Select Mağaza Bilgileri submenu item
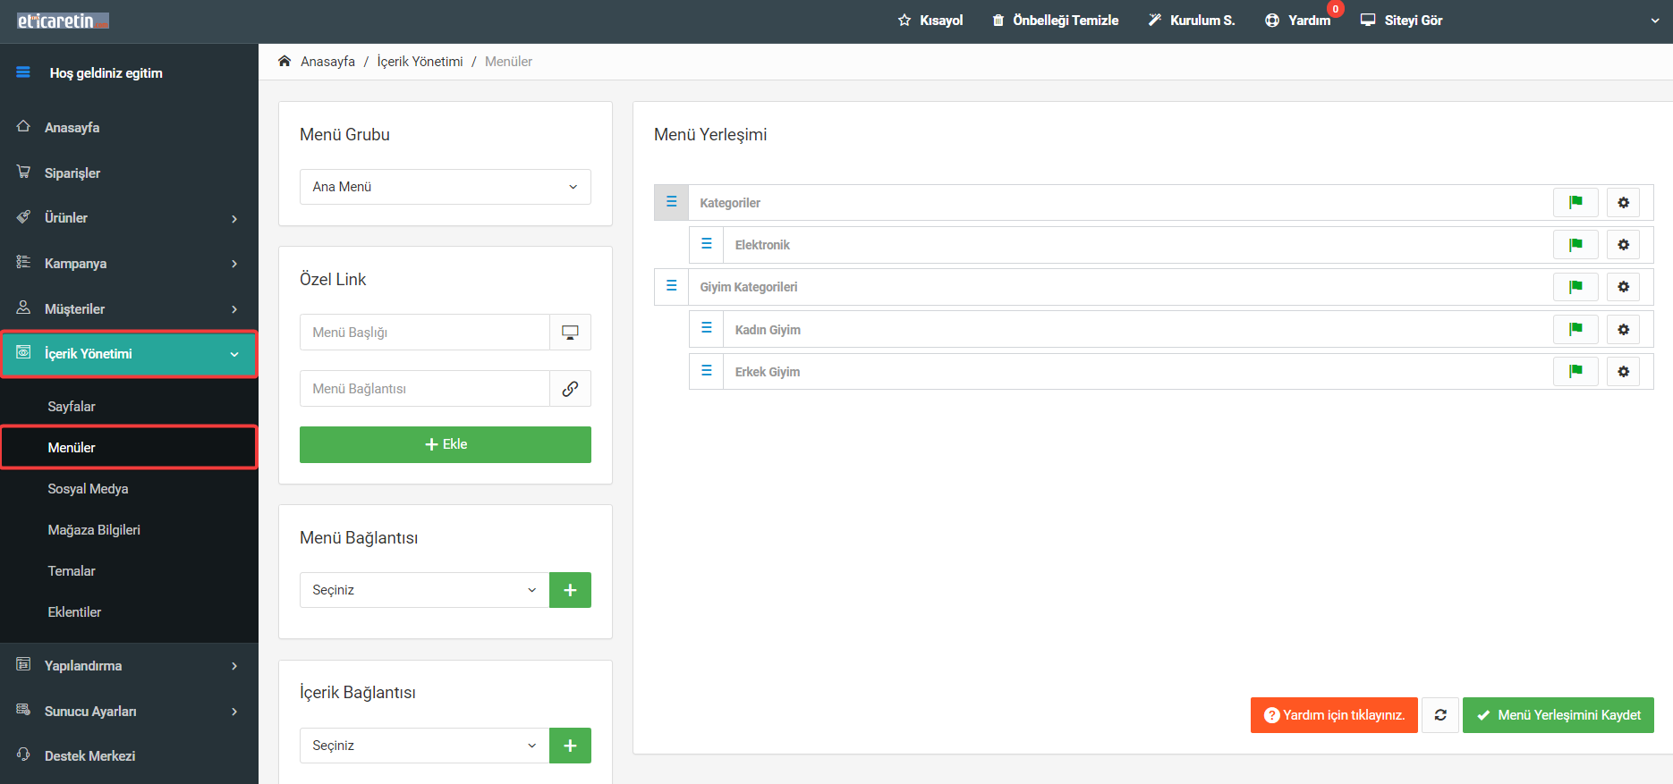The width and height of the screenshot is (1673, 784). (x=129, y=530)
